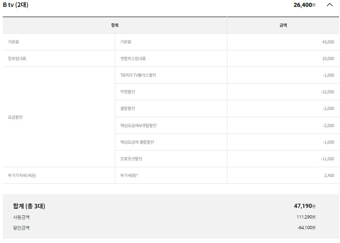Viewport: 340px width, 243px height.
Task: Select the 핵심요금제 결합할인 item
Action: coord(137,142)
